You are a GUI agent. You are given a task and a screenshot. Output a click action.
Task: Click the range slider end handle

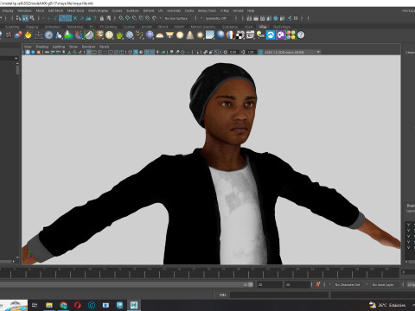click(251, 284)
